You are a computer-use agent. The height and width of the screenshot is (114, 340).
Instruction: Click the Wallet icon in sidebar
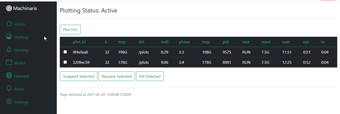tap(9, 62)
